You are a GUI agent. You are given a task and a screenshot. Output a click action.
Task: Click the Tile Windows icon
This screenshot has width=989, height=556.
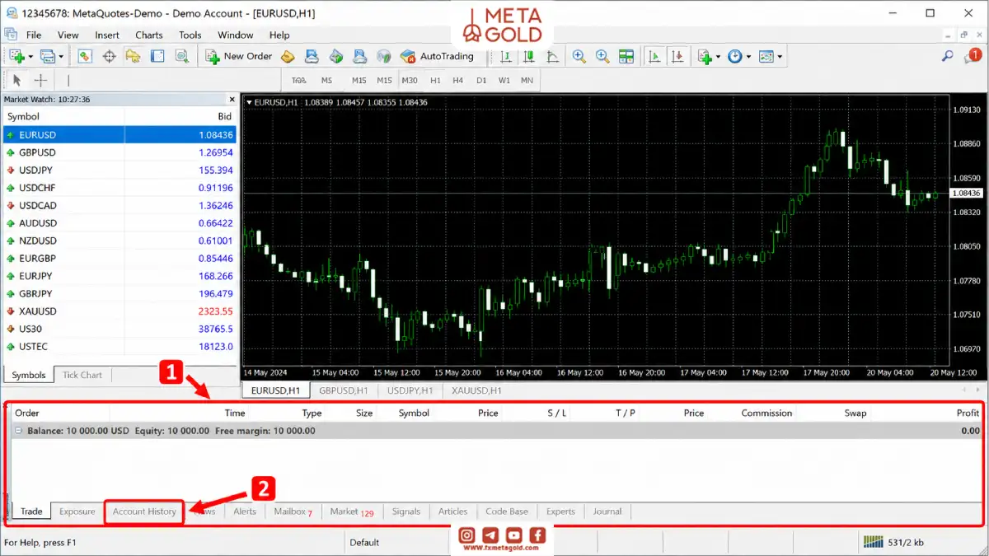[x=626, y=56]
